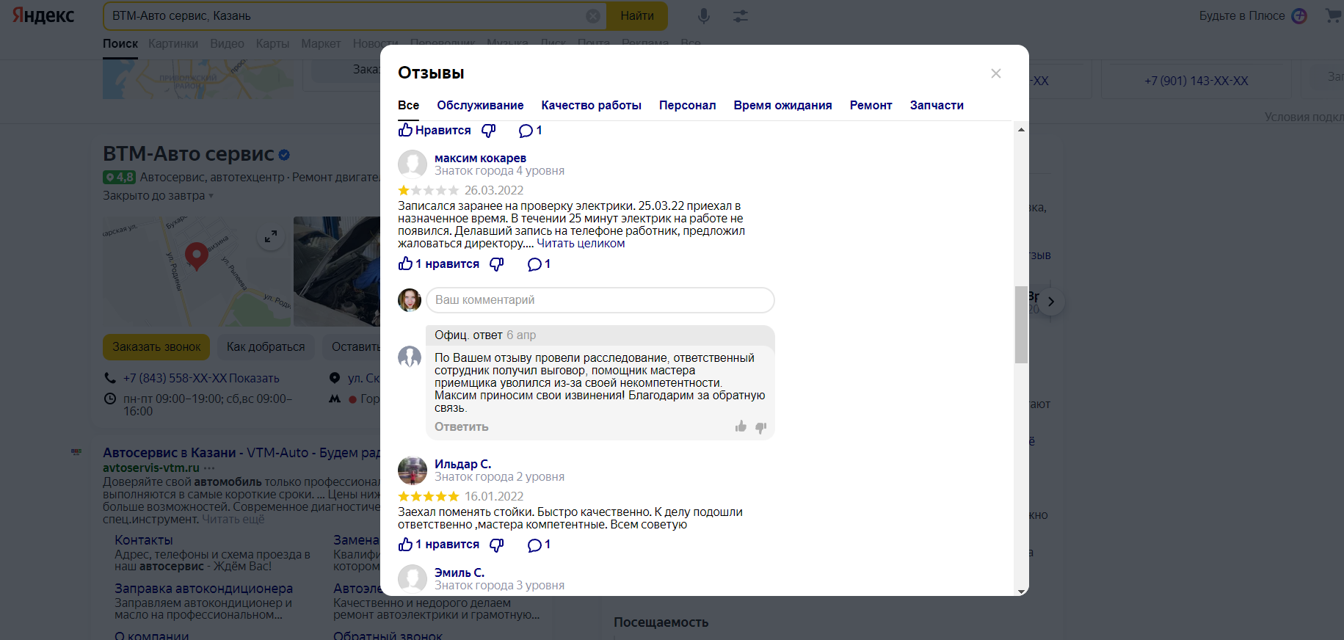
Task: Open the Yandex Plus icon
Action: point(1299,15)
